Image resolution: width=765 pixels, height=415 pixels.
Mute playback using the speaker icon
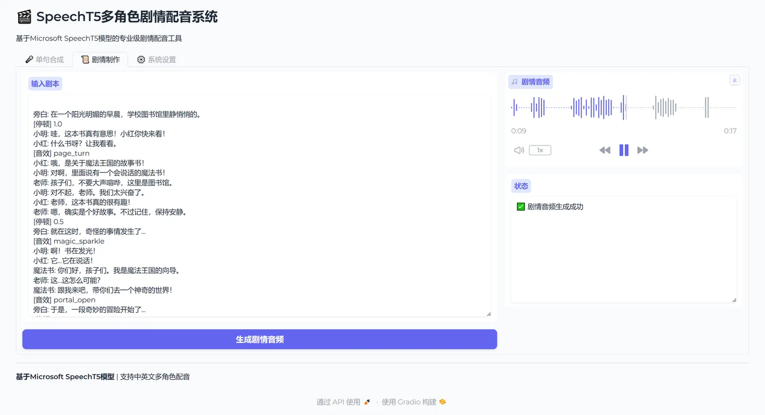click(518, 150)
